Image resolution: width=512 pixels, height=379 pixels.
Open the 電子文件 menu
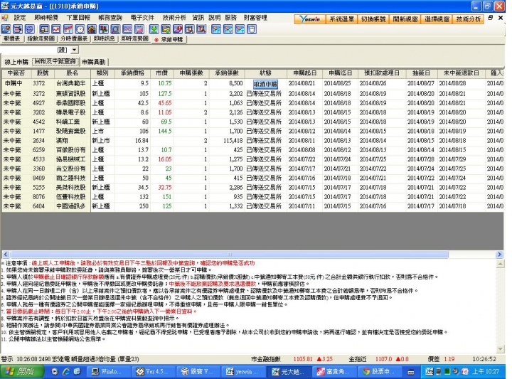click(142, 18)
